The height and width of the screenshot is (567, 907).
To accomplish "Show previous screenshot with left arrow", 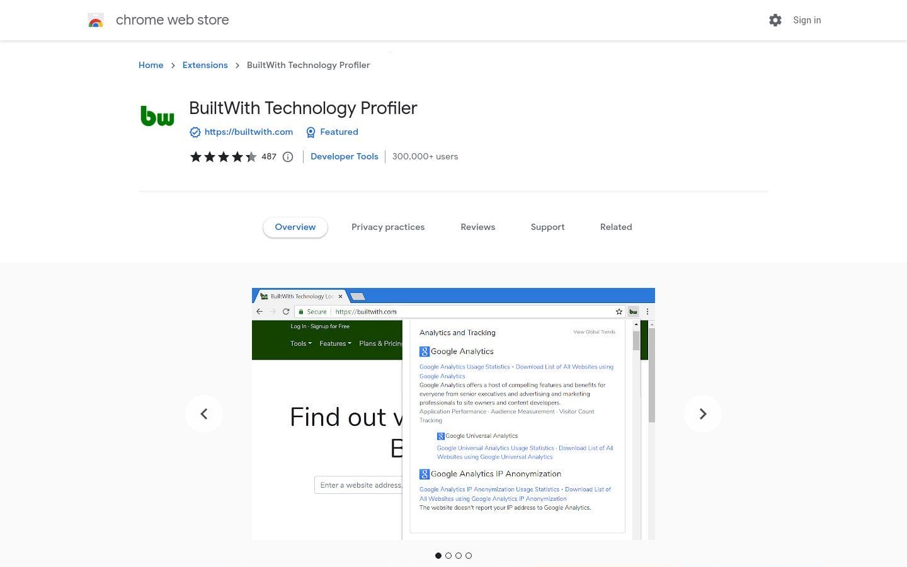I will [204, 414].
